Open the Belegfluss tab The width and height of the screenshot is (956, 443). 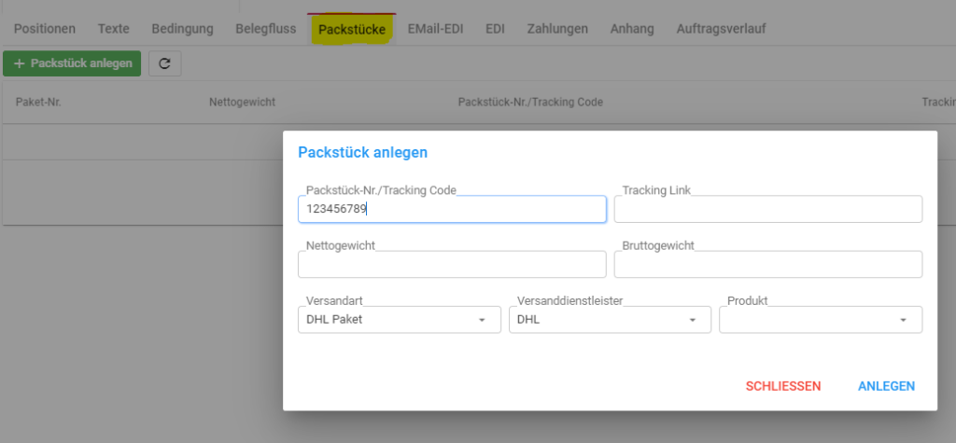[x=266, y=29]
